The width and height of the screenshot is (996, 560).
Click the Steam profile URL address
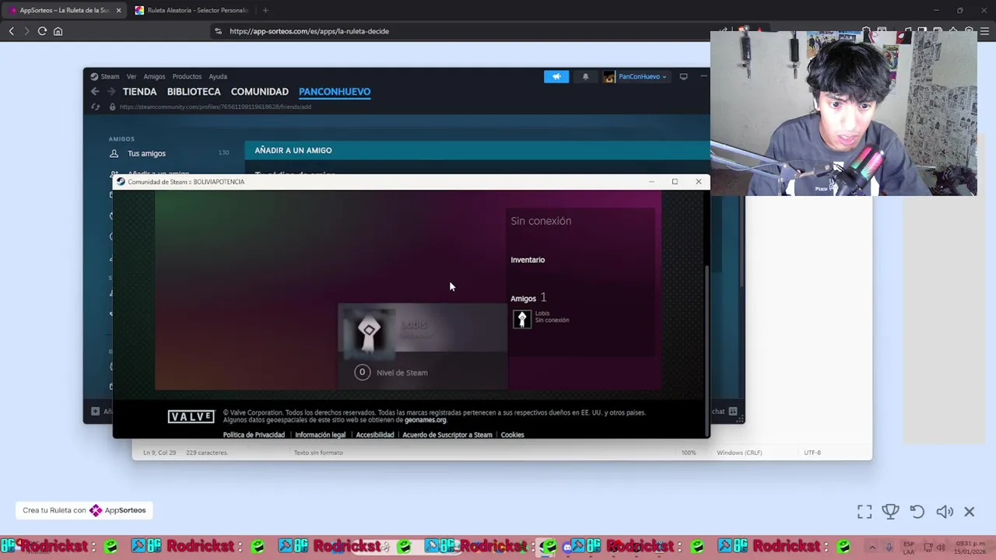tap(216, 107)
